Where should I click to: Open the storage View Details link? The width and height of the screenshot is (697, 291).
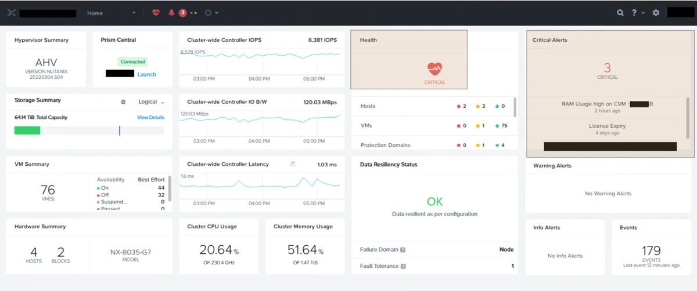coord(150,118)
